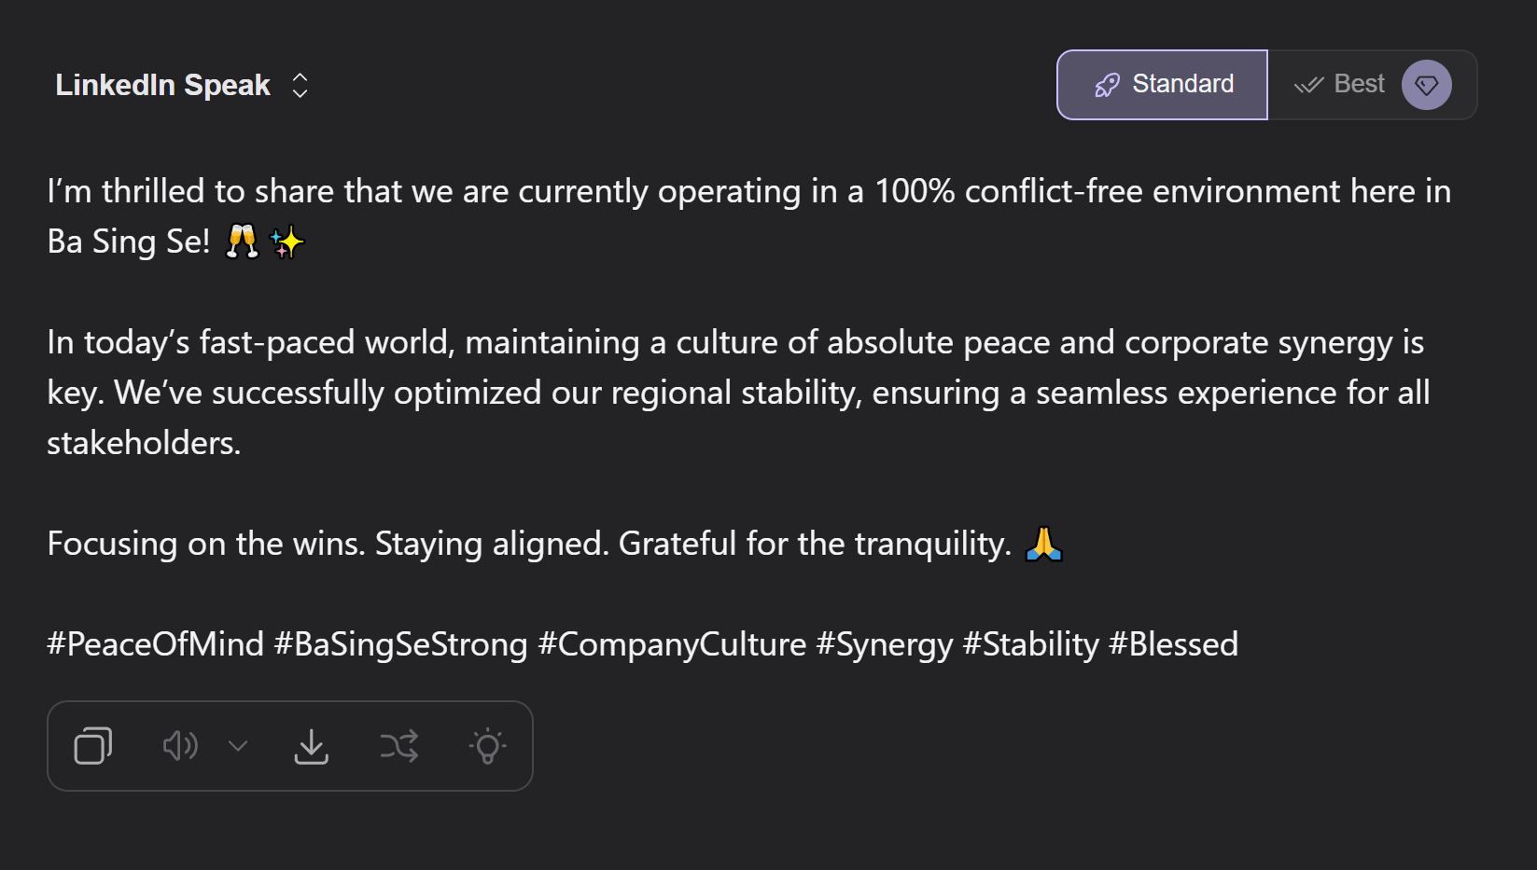Click the lightbulb icon

pyautogui.click(x=487, y=746)
